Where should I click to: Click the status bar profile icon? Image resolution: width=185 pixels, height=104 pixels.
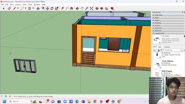point(10,96)
